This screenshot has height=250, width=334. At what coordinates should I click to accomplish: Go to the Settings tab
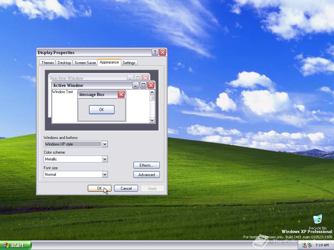click(129, 63)
